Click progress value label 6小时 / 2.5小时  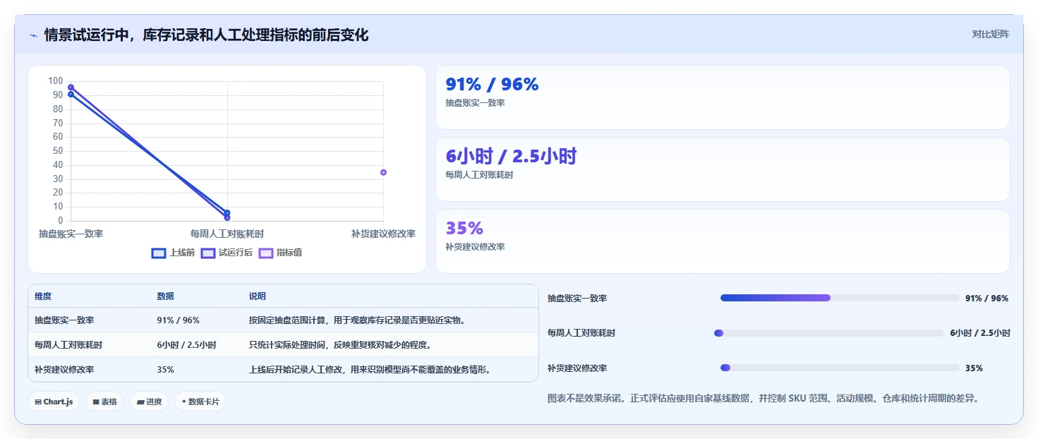click(980, 333)
